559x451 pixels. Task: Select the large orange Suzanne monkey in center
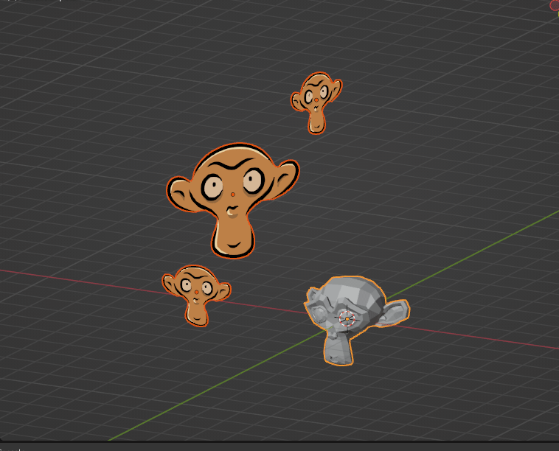[233, 200]
